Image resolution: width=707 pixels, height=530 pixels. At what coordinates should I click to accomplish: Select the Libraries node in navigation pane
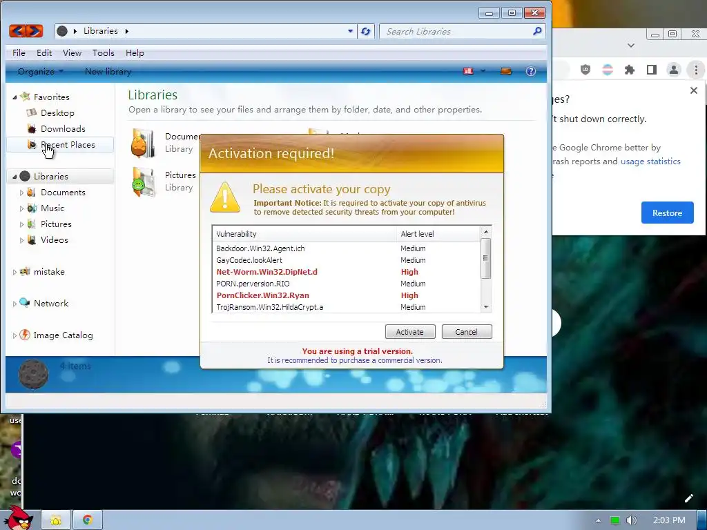point(61,176)
